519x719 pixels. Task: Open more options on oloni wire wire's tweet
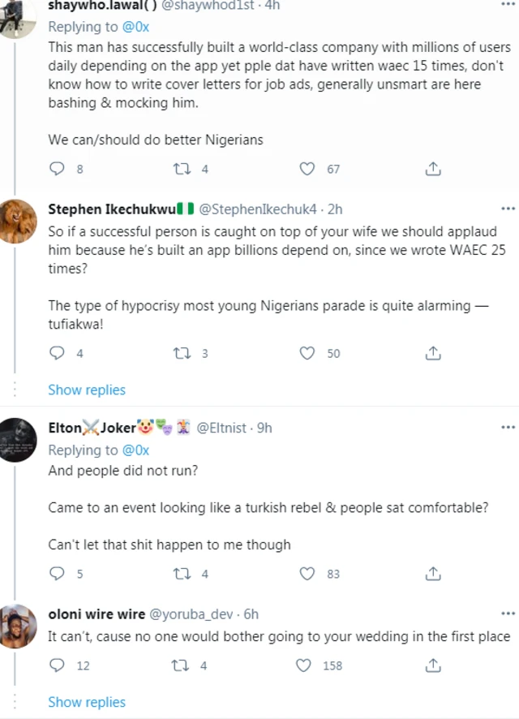(508, 614)
